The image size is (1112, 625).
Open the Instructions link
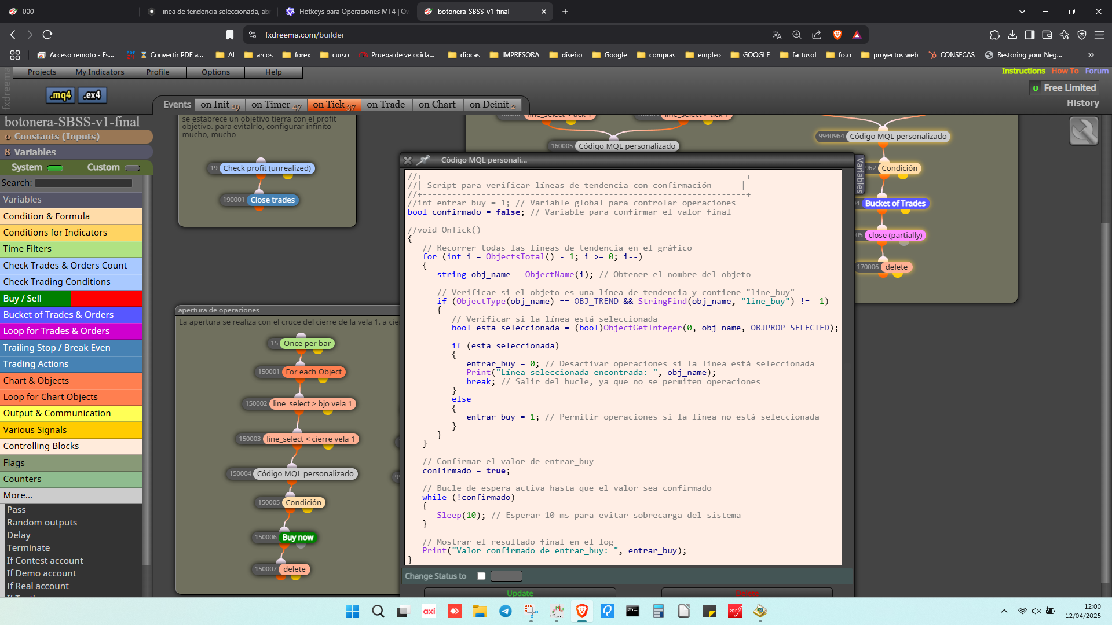[1023, 71]
